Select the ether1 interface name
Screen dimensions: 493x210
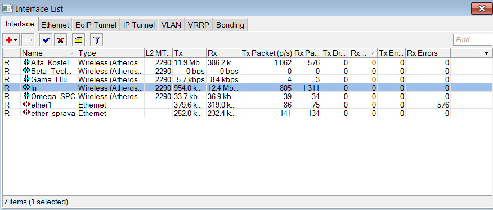(x=42, y=104)
